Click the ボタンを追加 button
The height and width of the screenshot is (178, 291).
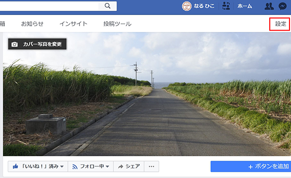(251, 166)
